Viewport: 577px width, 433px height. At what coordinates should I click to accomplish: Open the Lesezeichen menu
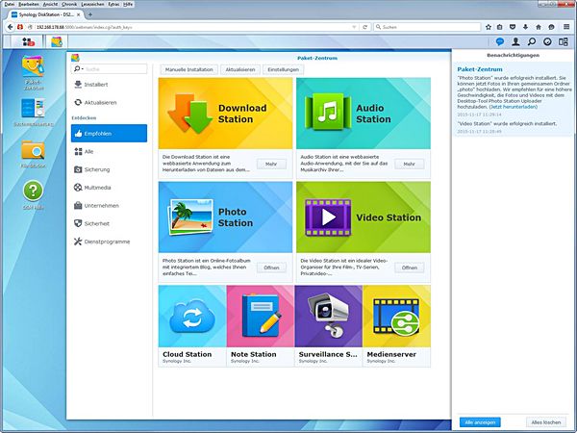tap(92, 4)
